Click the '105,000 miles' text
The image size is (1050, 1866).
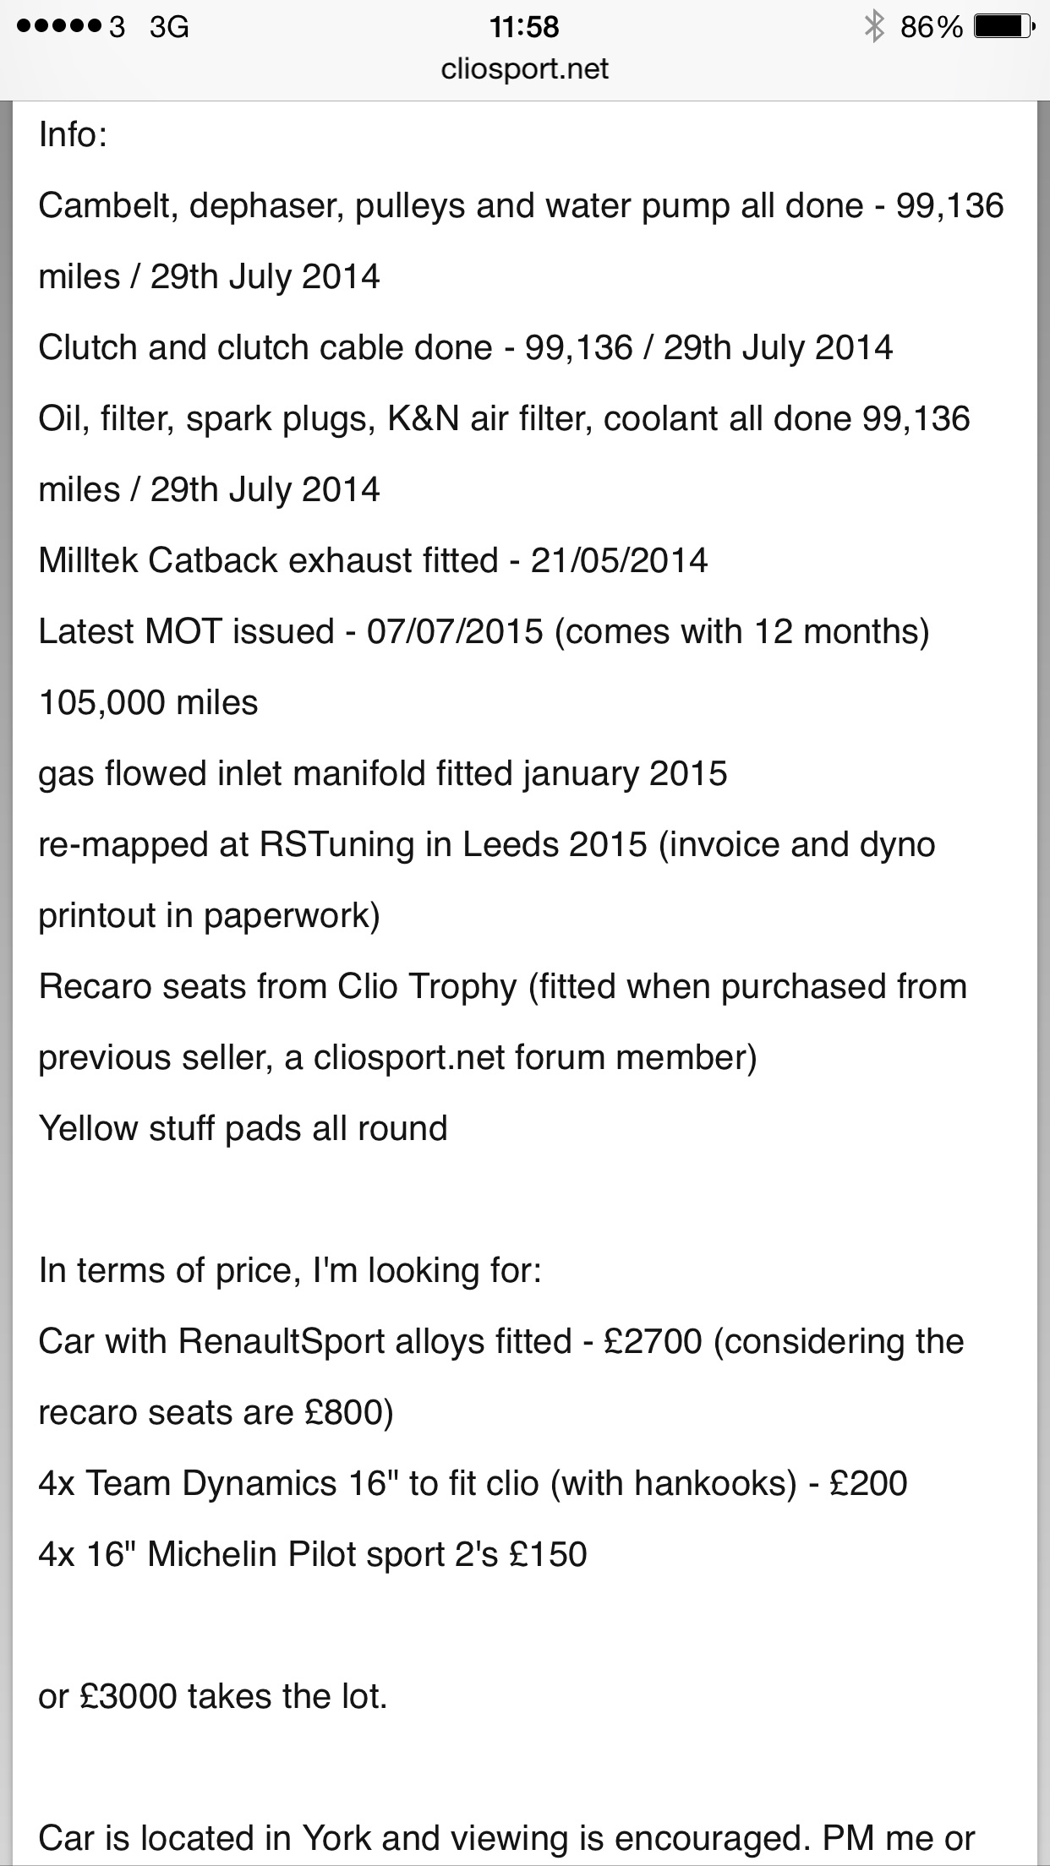click(148, 703)
